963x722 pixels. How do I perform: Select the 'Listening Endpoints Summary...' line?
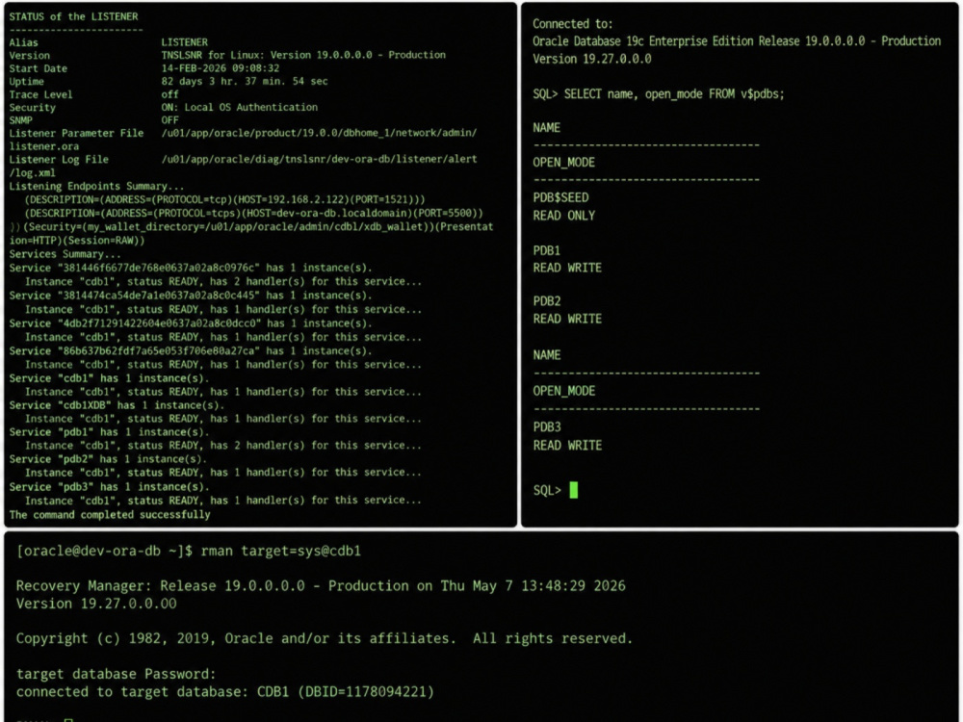point(95,186)
